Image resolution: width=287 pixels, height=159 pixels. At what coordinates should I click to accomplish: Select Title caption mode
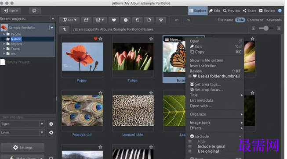240,20
